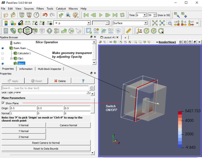Open the advanced properties gear toggle
This screenshot has height=158, width=202.
pyautogui.click(x=92, y=88)
